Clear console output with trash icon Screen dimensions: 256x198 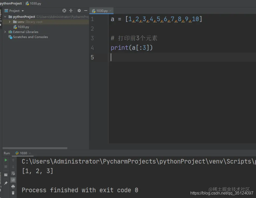[13, 193]
